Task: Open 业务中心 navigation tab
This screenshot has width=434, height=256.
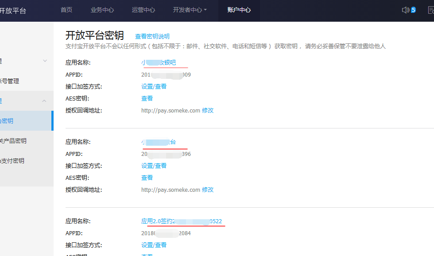Action: [102, 10]
